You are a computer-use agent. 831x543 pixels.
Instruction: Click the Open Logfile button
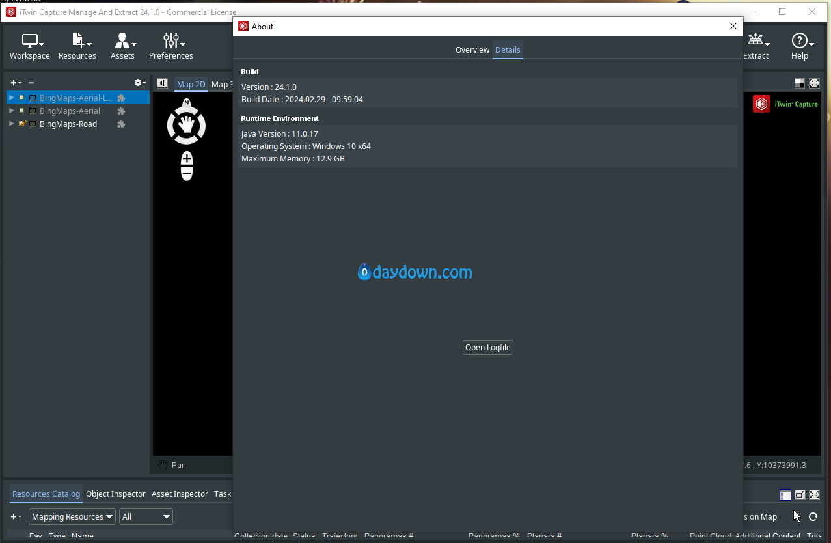[488, 348]
